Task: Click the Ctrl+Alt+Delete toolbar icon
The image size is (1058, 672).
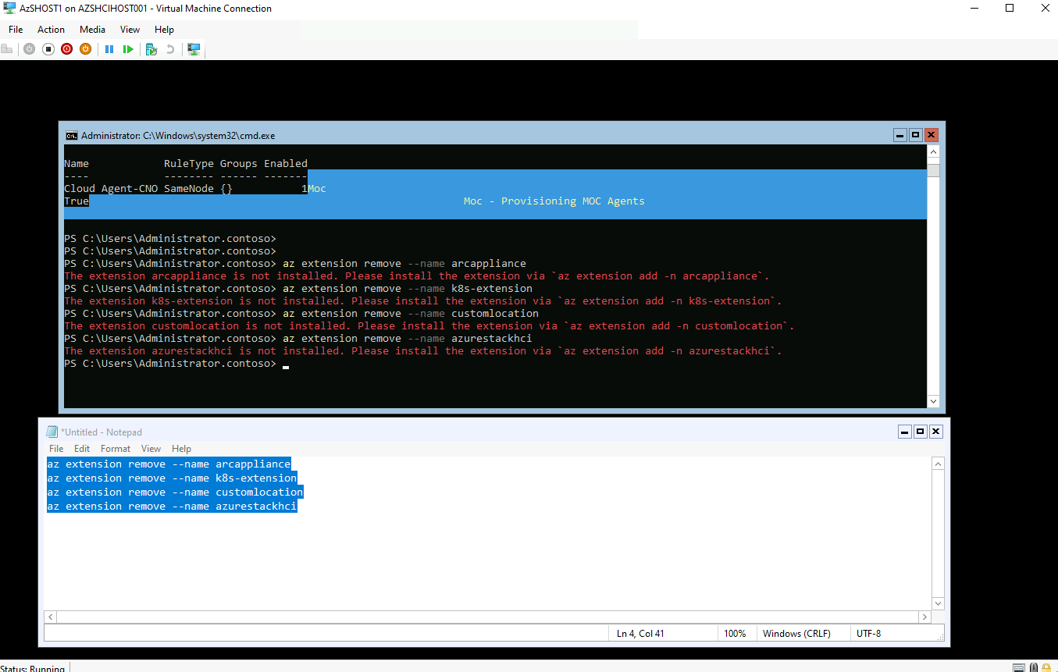Action: (x=7, y=49)
